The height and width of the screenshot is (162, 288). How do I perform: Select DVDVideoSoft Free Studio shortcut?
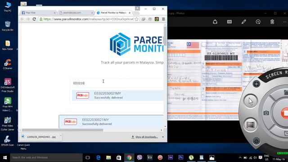[x=8, y=85]
